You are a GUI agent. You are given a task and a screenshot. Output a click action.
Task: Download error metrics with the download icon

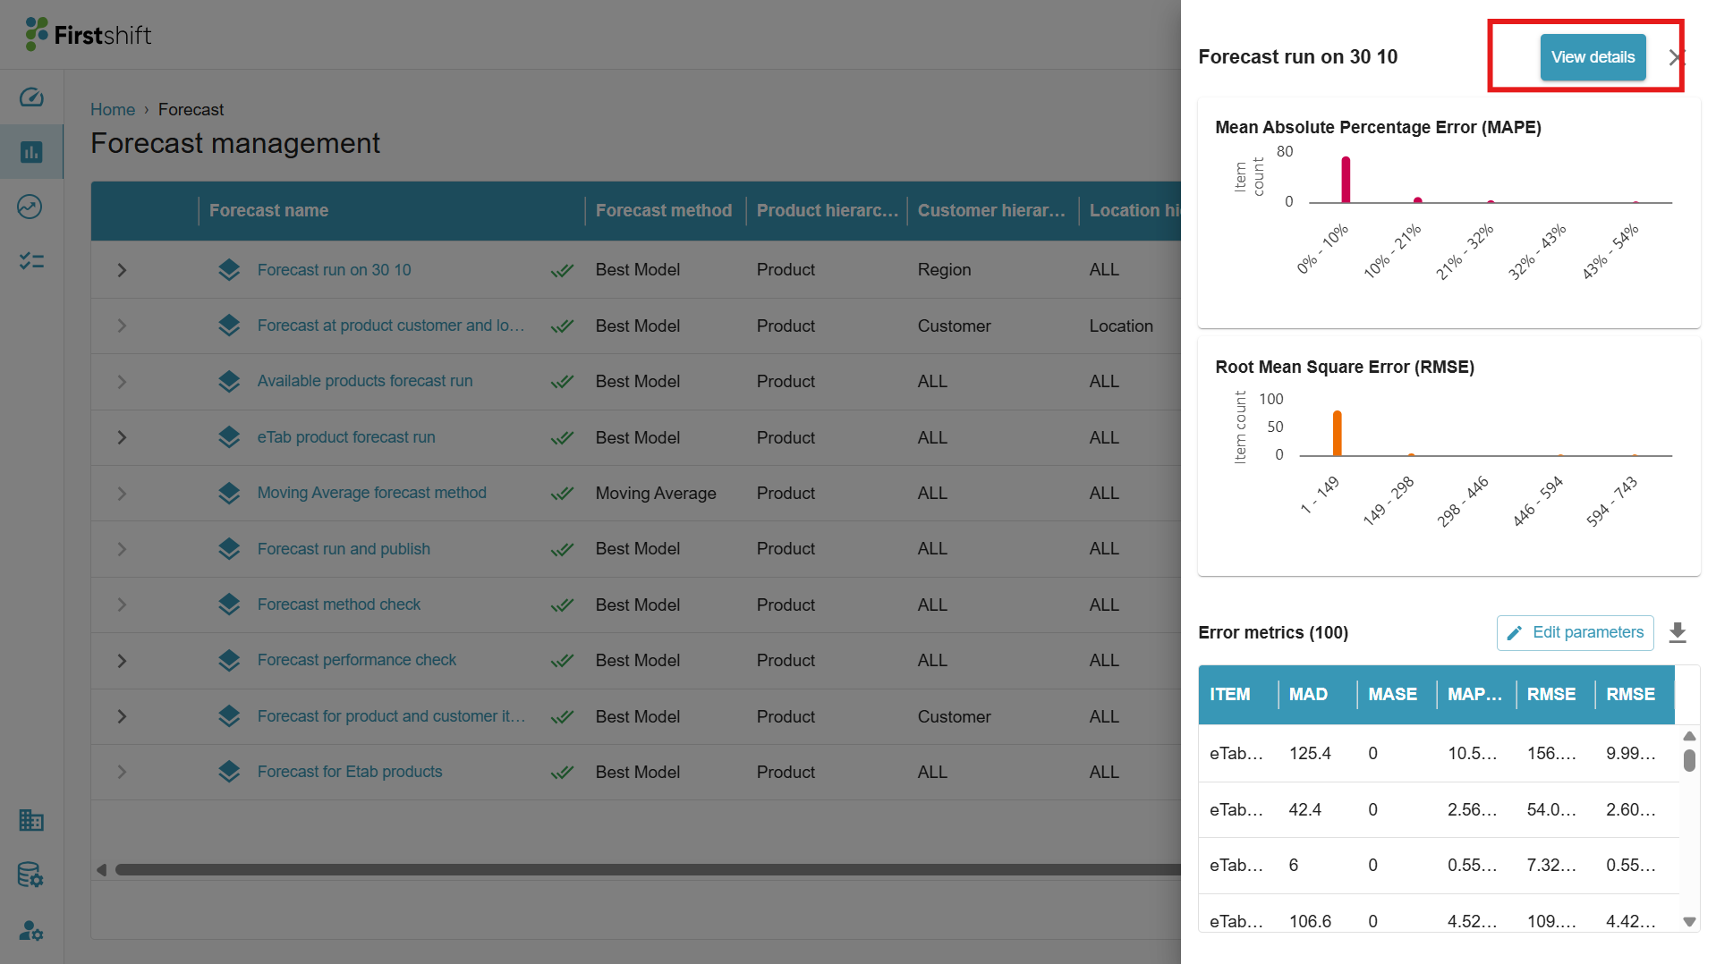click(x=1678, y=633)
